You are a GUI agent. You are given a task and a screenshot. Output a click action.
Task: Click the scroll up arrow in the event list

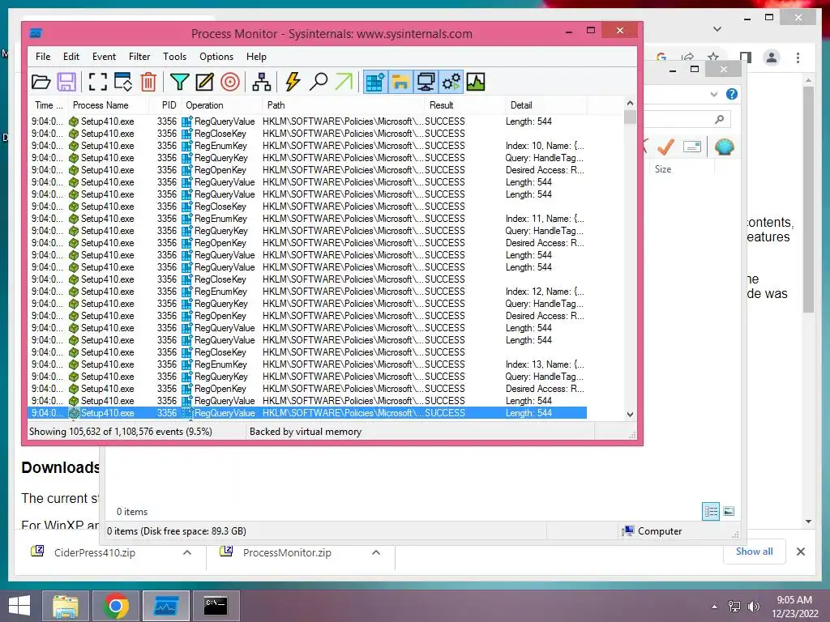[x=630, y=103]
